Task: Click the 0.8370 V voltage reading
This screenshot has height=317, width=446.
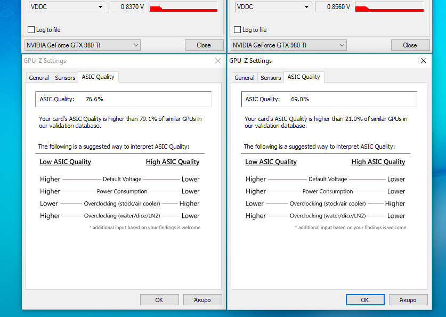Action: pyautogui.click(x=127, y=7)
